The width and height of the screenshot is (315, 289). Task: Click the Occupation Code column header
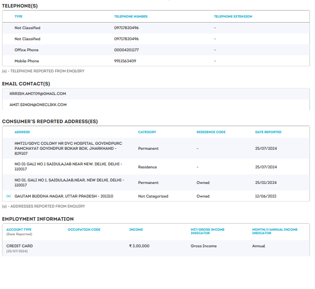84,230
